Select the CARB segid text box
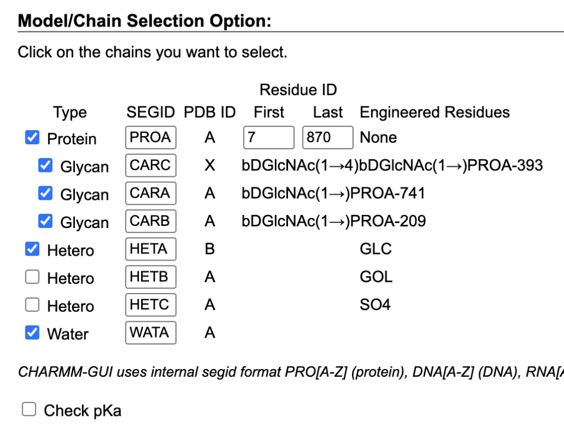564x444 pixels. pos(150,221)
